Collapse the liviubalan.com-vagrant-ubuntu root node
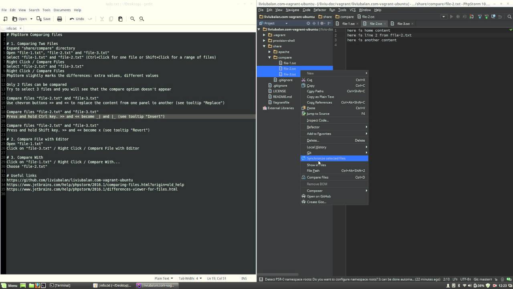Viewport: 513px width, 289px height. [259, 29]
